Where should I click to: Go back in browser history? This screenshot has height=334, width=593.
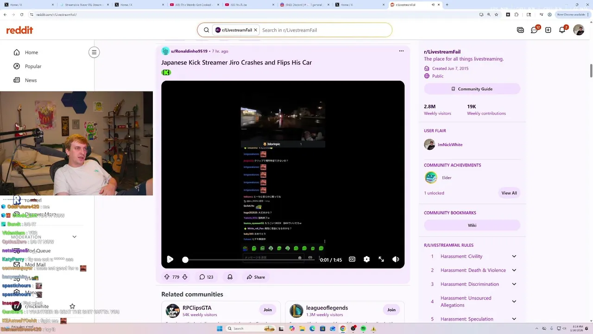[x=5, y=14]
